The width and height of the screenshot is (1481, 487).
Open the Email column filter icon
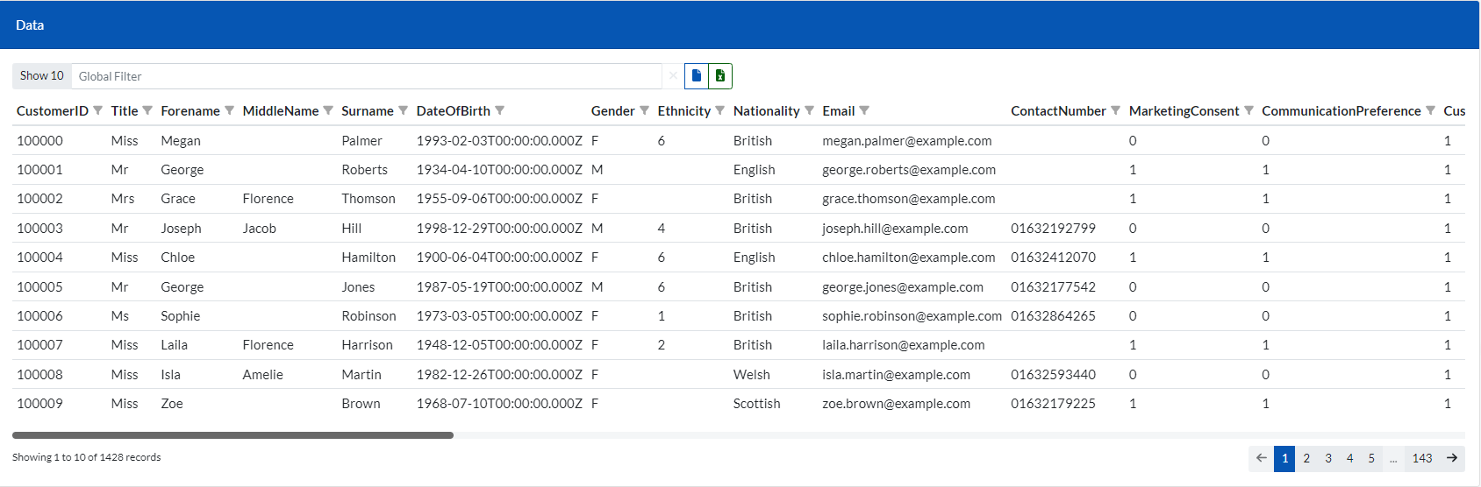tap(865, 110)
